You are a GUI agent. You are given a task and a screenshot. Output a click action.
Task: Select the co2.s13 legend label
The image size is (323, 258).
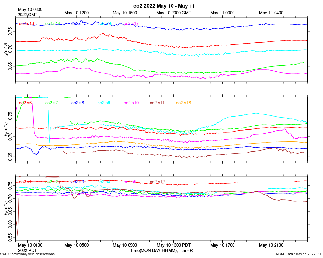point(26,24)
